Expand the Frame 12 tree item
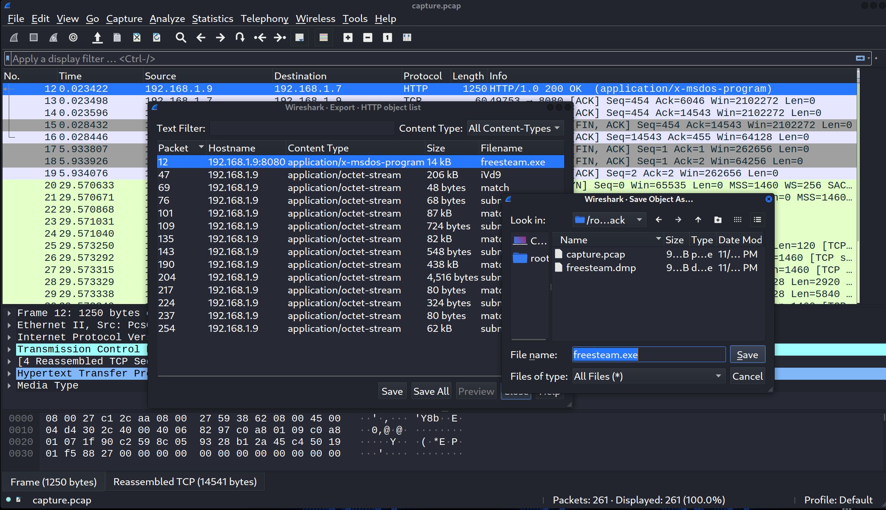Image resolution: width=886 pixels, height=510 pixels. 9,313
